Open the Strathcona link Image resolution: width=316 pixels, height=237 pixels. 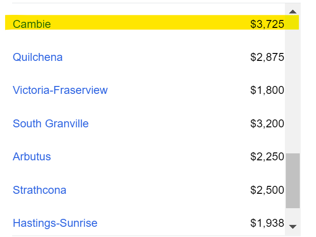click(39, 190)
